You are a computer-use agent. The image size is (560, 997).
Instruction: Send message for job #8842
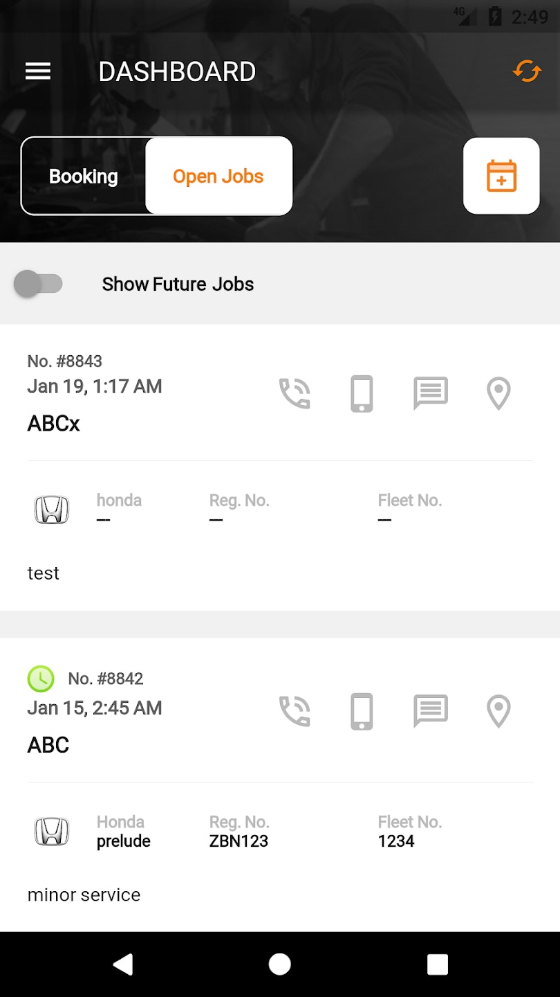pyautogui.click(x=431, y=711)
